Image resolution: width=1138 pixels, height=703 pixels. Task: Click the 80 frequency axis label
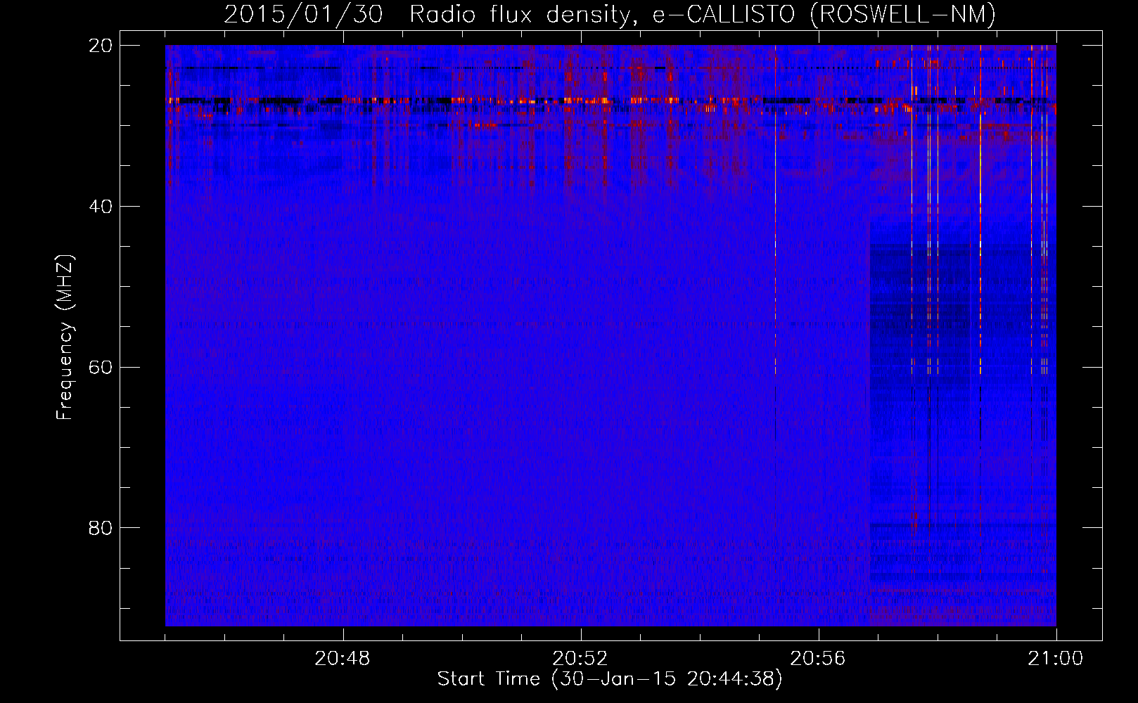click(101, 528)
